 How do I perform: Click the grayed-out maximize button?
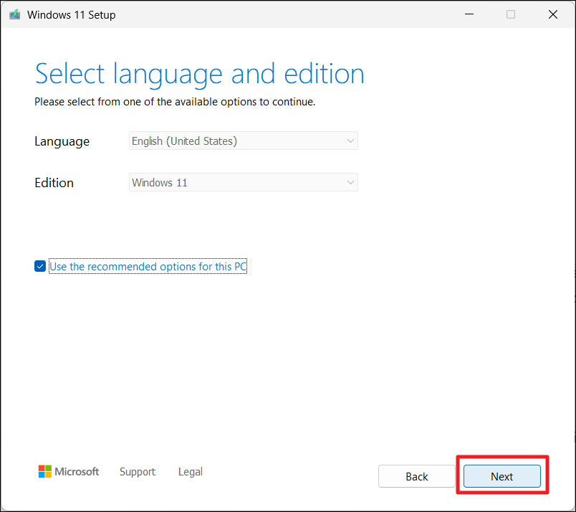coord(511,14)
